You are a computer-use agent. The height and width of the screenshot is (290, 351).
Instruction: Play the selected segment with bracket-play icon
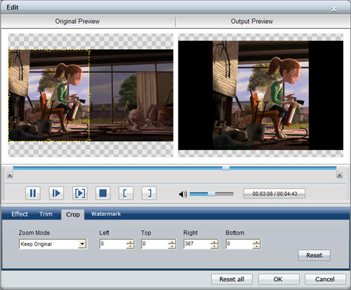point(80,193)
